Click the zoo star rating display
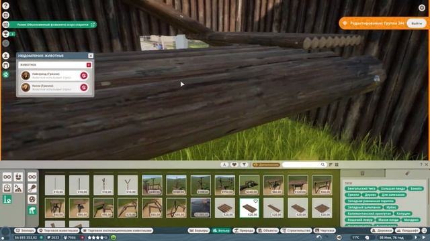Image resolution: width=430 pixels, height=241 pixels. [97, 238]
